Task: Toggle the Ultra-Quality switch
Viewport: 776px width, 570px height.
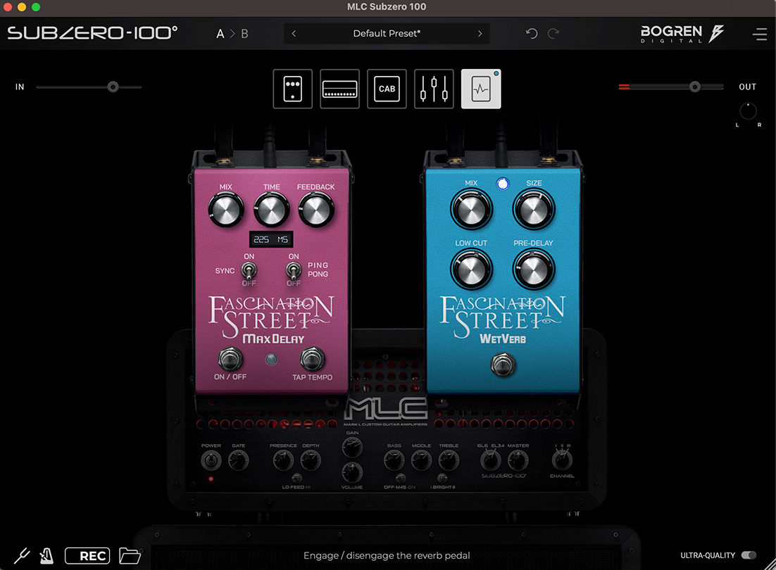Action: (749, 555)
